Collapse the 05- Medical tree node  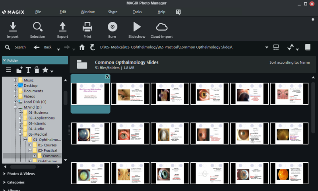click(20, 134)
